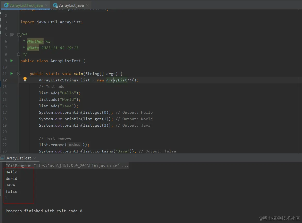This screenshot has width=302, height=223.
Task: Click the '1' console output line
Action: (7, 198)
